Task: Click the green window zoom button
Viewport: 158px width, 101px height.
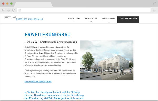Action: (11, 4)
